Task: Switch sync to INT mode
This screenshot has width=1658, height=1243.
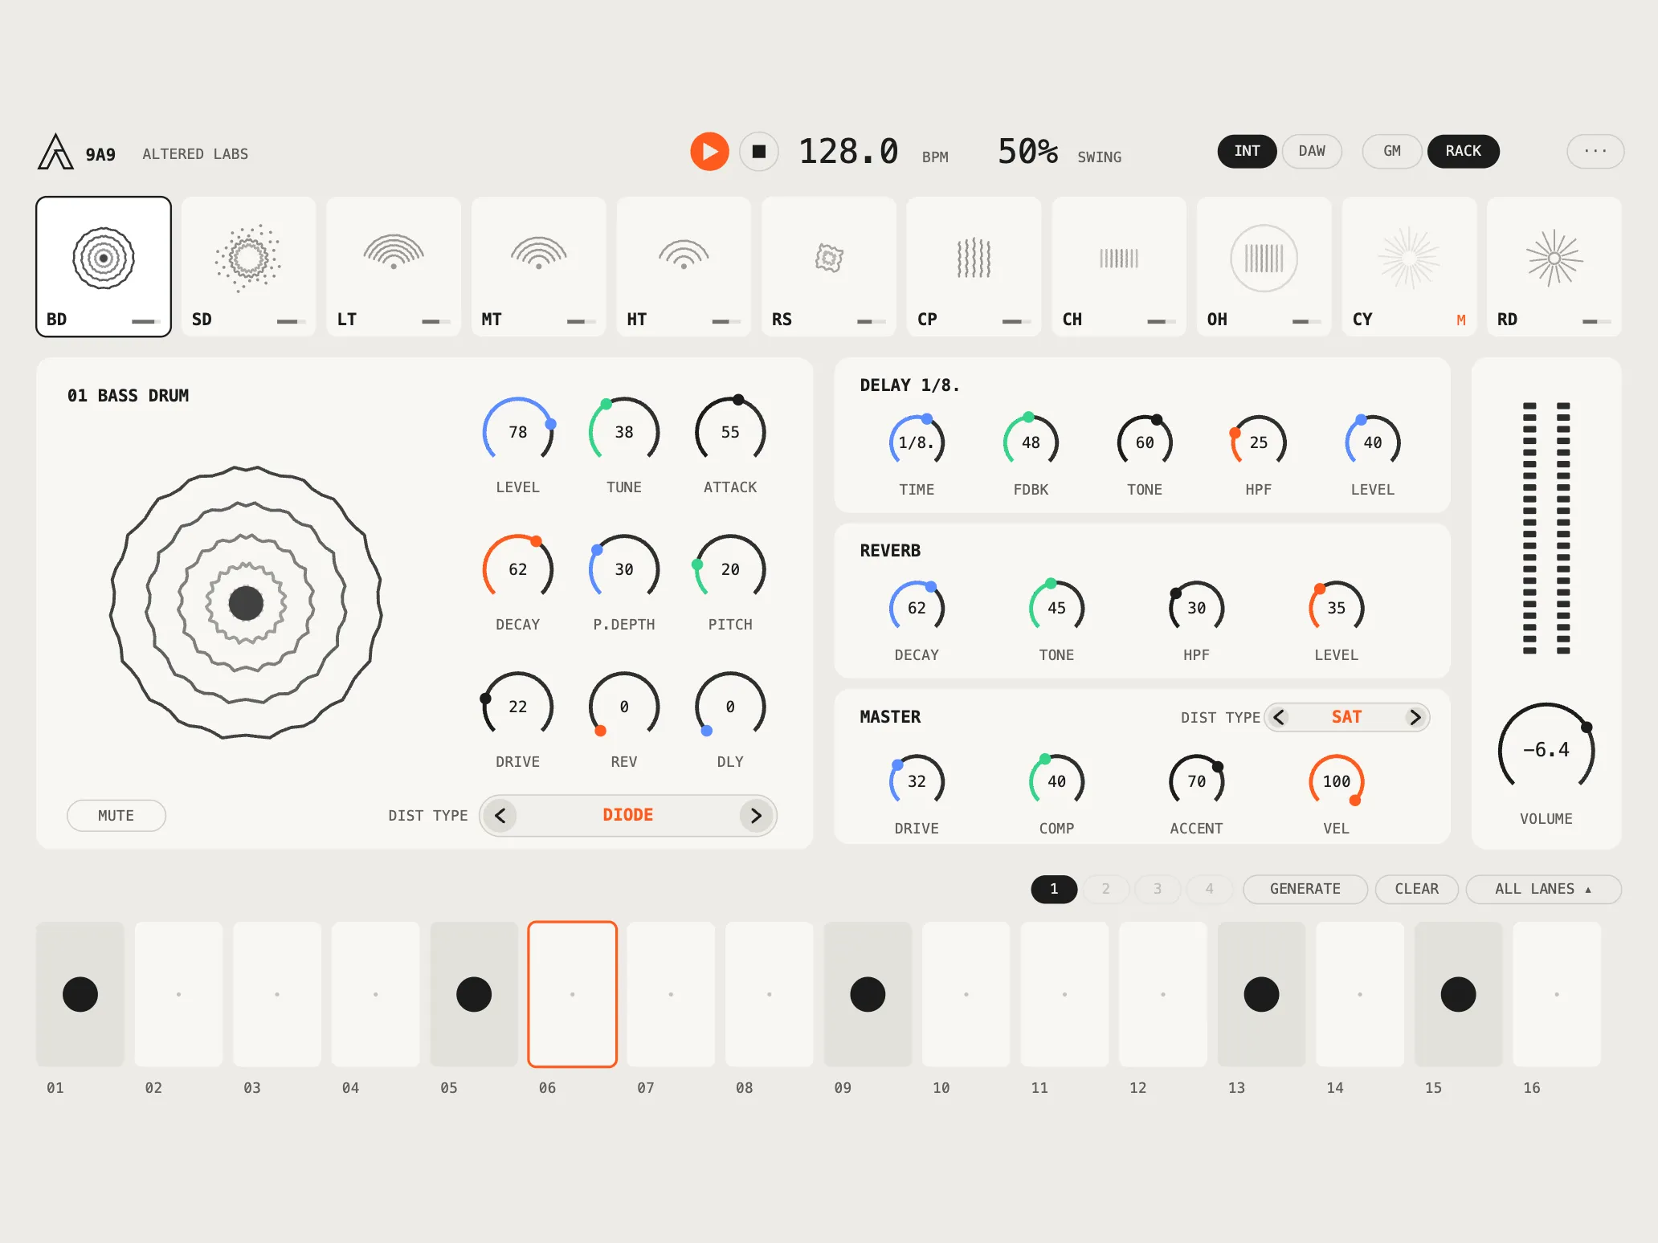Action: [1247, 152]
